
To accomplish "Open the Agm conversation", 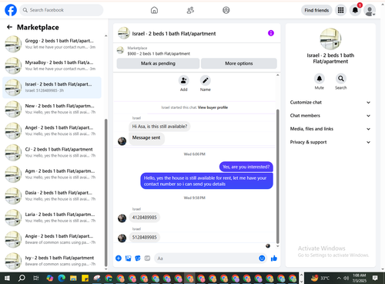I will point(52,174).
